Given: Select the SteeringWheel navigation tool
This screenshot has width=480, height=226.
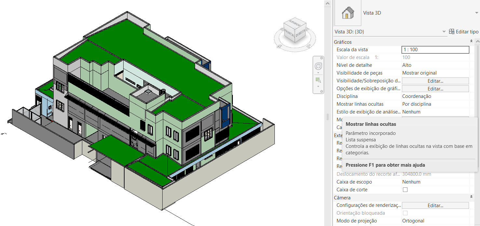Looking at the screenshot, I should (318, 66).
